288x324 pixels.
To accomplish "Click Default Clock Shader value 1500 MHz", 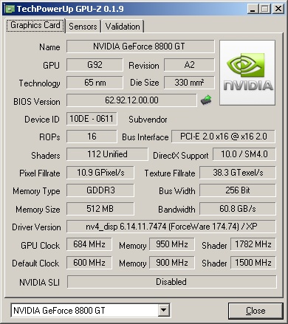I will point(253,263).
